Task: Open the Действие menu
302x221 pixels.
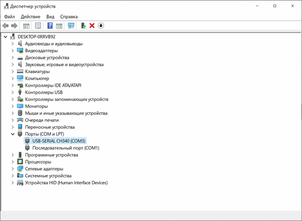Action: tap(30, 17)
